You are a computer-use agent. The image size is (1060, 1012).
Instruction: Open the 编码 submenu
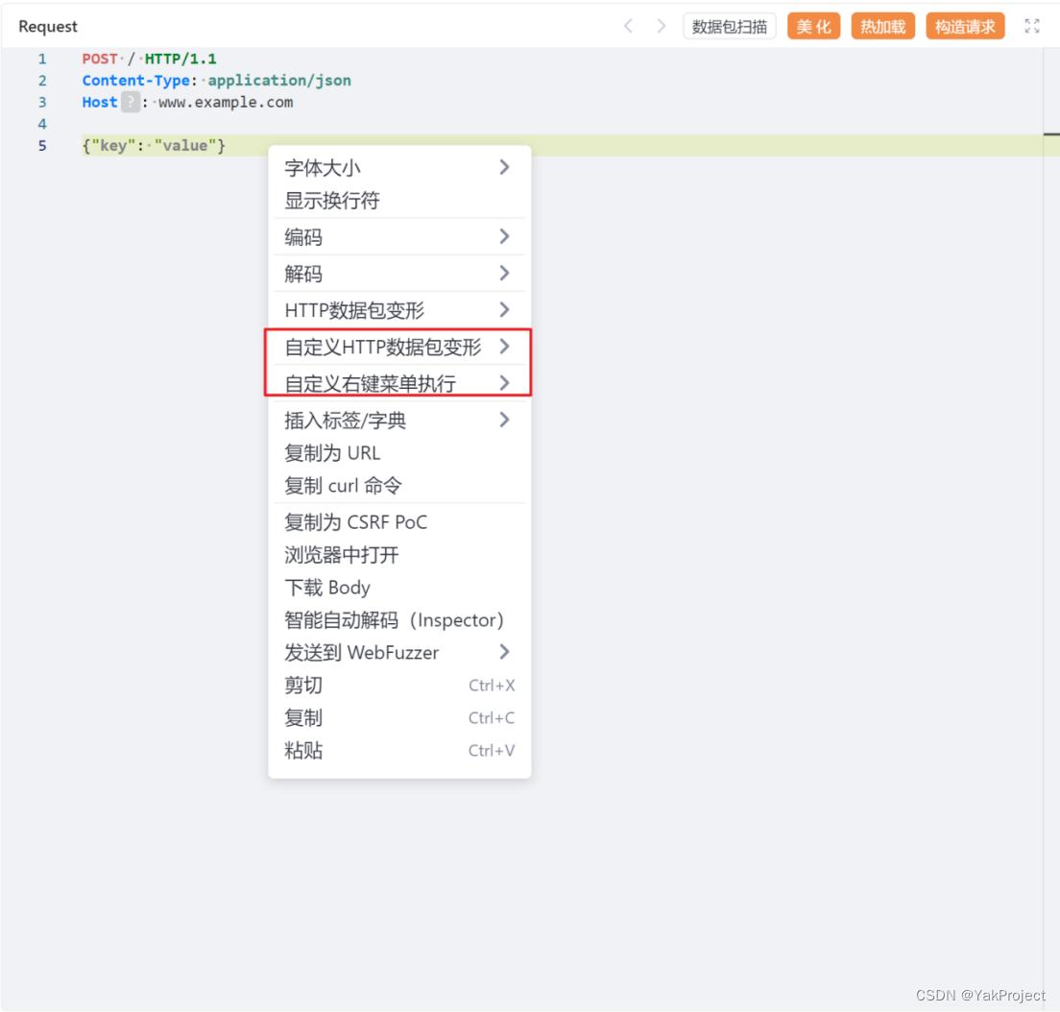pos(399,237)
